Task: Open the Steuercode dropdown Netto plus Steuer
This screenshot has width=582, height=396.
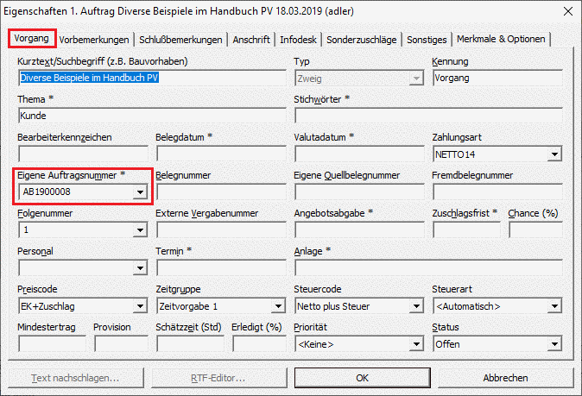Action: (x=359, y=306)
